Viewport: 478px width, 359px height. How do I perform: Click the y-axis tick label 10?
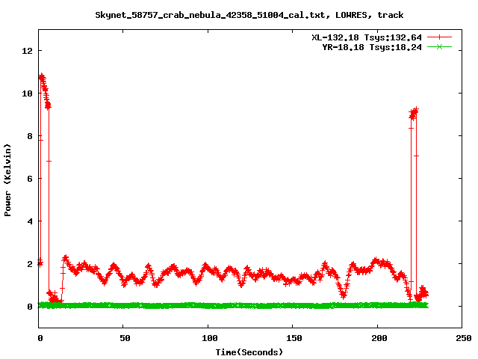pos(27,93)
